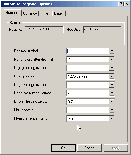Image resolution: width=131 pixels, height=155 pixels.
Task: Open the Digit grouping symbol dropdown
Action: (x=112, y=68)
